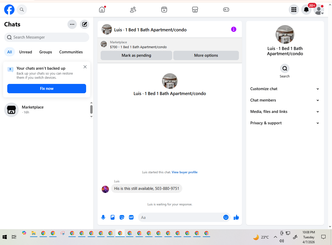332x245 pixels.
Task: Open the volume control in system tray
Action: (x=282, y=241)
